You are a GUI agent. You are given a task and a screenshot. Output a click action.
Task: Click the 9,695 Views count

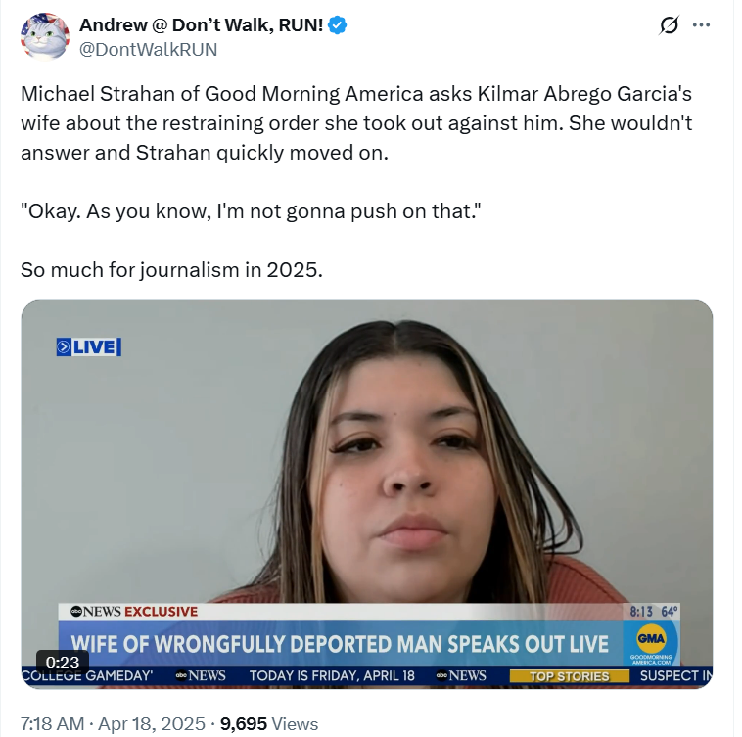[269, 723]
